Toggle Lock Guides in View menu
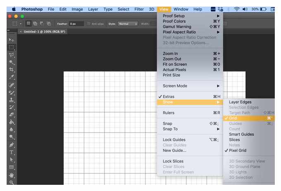The width and height of the screenshot is (281, 191). tap(190, 140)
